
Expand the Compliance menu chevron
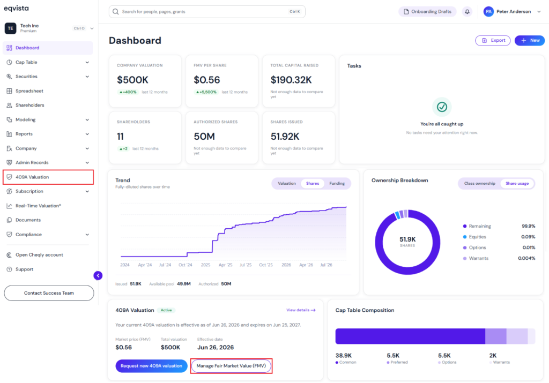tap(87, 234)
